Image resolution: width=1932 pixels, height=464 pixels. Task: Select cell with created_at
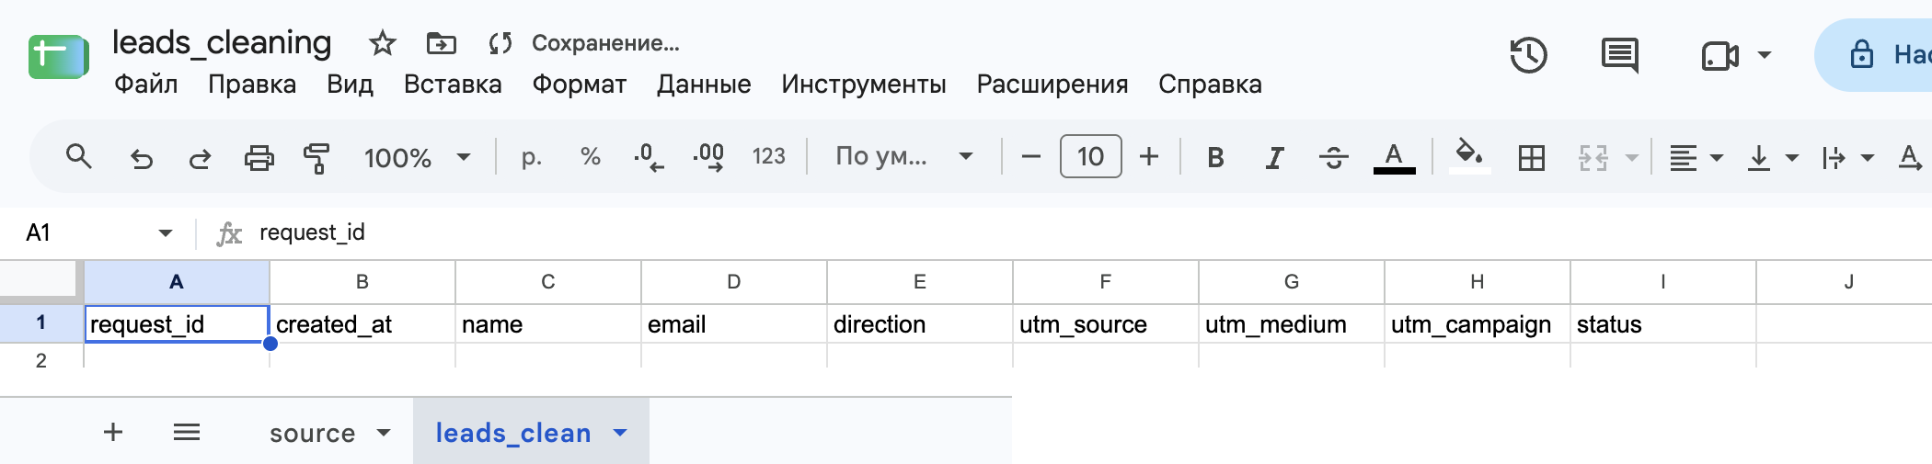362,323
